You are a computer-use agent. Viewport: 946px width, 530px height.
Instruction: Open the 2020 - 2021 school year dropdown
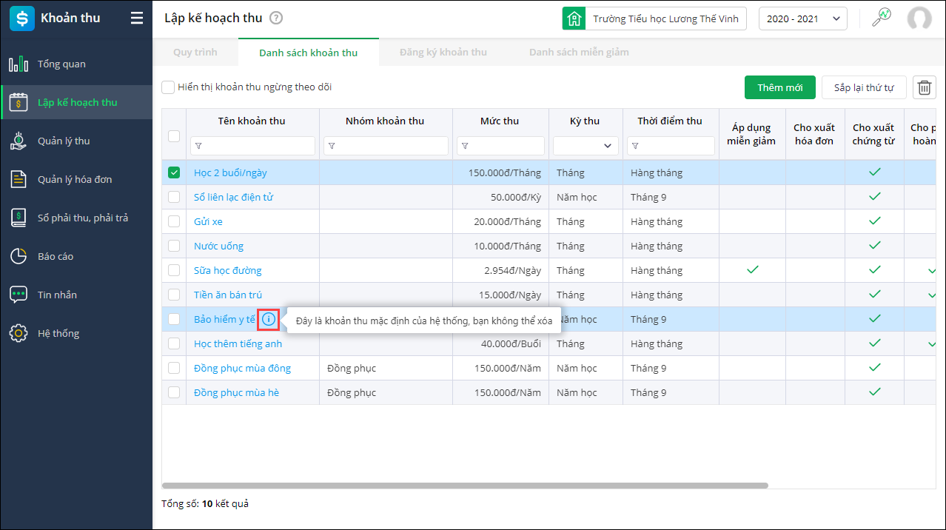pos(803,19)
